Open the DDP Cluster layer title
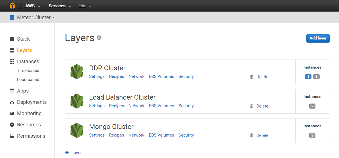The height and width of the screenshot is (158, 339). point(107,68)
